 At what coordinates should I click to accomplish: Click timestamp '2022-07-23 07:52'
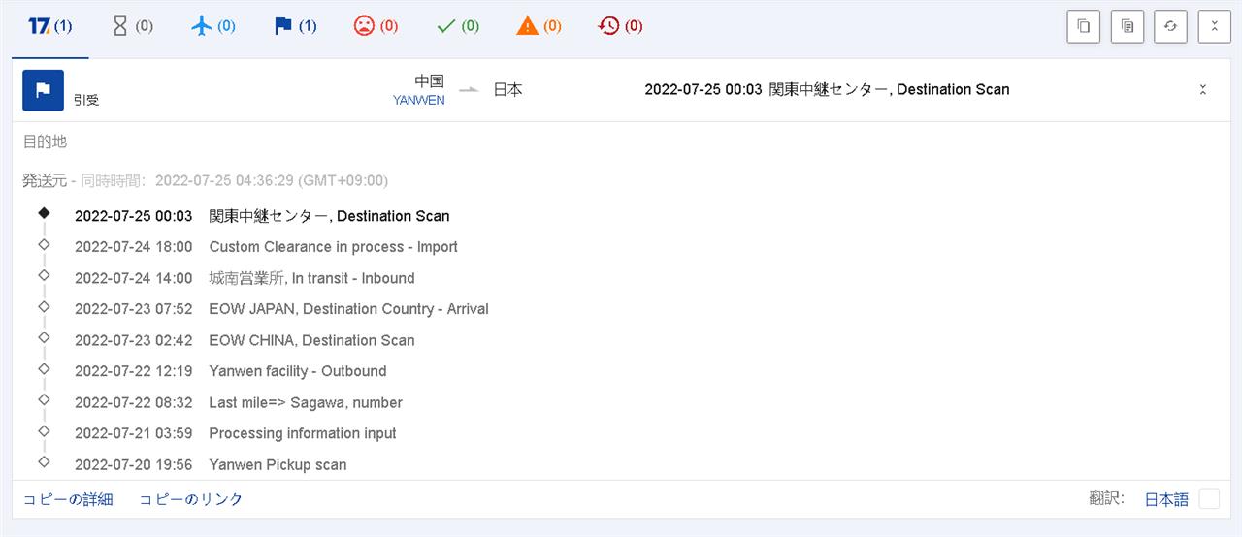click(134, 309)
